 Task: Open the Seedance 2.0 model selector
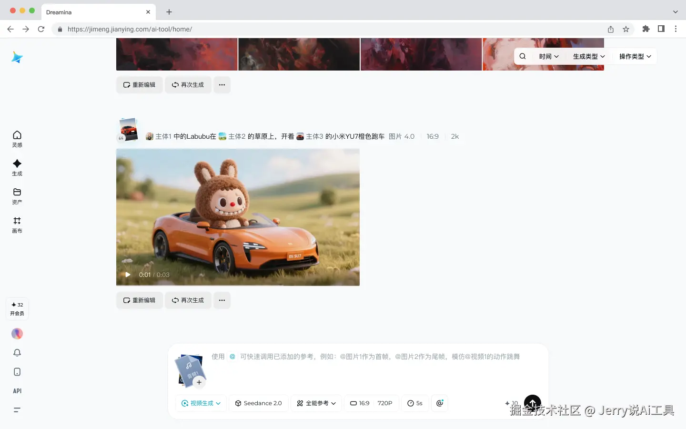pyautogui.click(x=259, y=403)
